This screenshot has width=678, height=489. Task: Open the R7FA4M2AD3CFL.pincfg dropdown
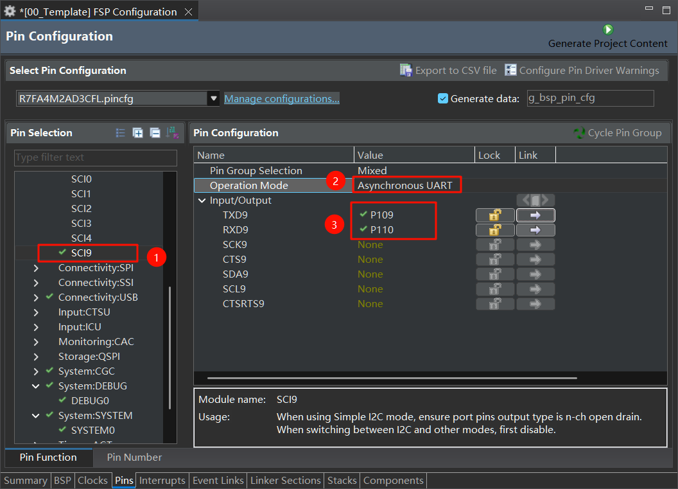(214, 98)
